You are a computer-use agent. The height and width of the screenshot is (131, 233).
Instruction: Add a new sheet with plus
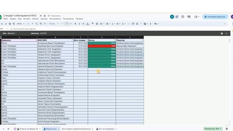3,129
